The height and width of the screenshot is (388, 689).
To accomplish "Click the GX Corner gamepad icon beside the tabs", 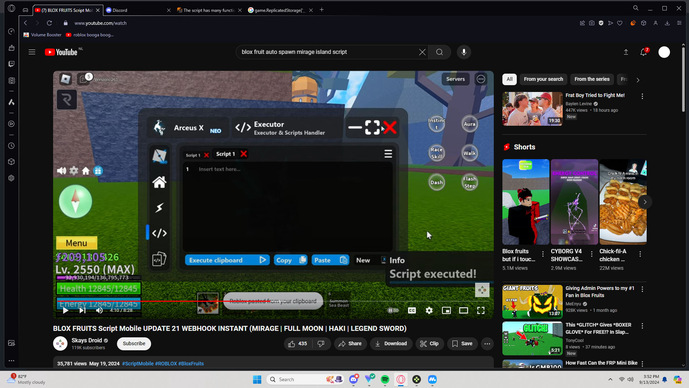I will 25,10.
